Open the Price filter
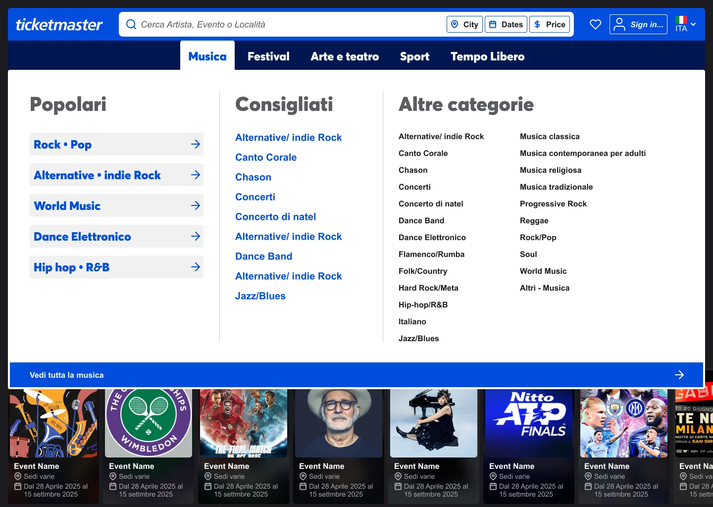The width and height of the screenshot is (713, 507). (x=550, y=24)
